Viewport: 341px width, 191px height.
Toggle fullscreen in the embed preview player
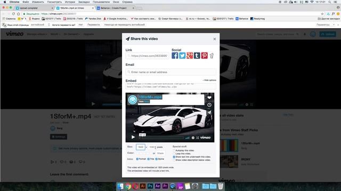point(198,138)
